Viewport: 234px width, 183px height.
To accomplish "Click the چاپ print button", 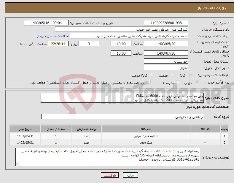I will 130,175.
